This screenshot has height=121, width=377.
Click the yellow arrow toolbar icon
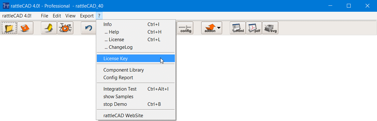(49, 28)
